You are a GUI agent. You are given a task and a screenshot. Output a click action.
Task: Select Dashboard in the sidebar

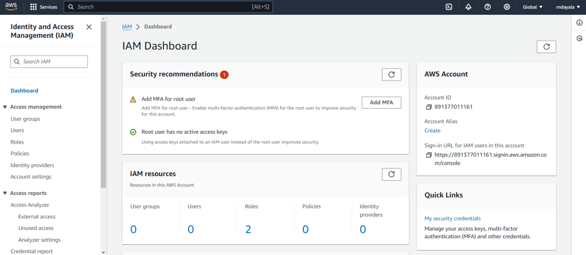(24, 90)
